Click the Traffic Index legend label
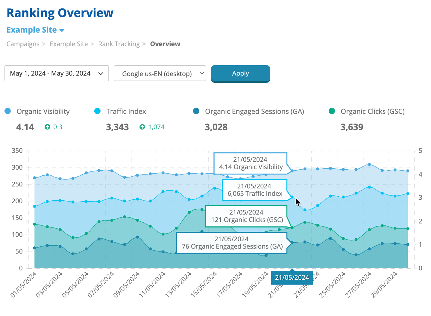The height and width of the screenshot is (316, 431). (x=126, y=112)
